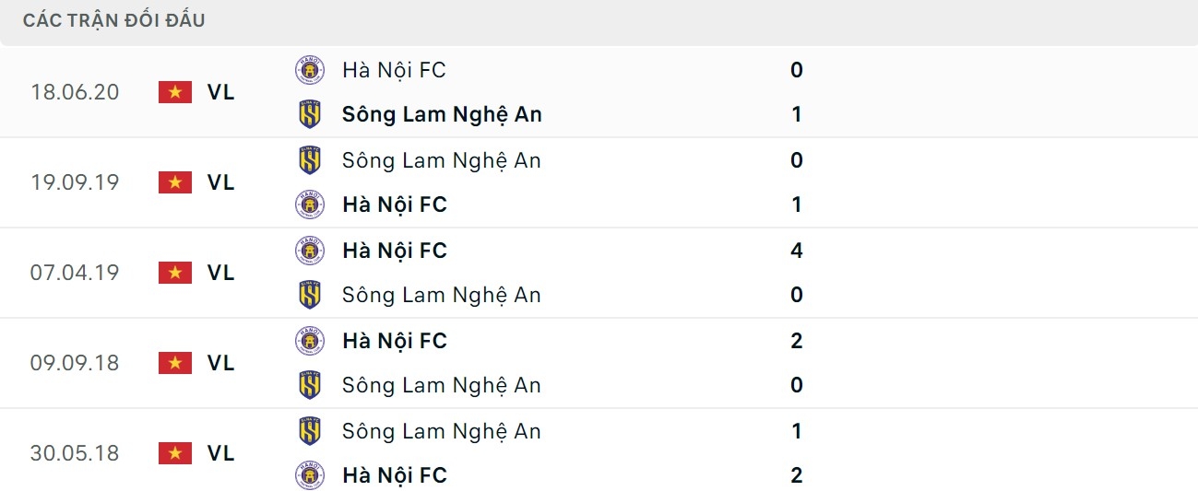Open Hà Nội FC team from 19.09.19 match
The height and width of the screenshot is (491, 1198).
tap(394, 205)
